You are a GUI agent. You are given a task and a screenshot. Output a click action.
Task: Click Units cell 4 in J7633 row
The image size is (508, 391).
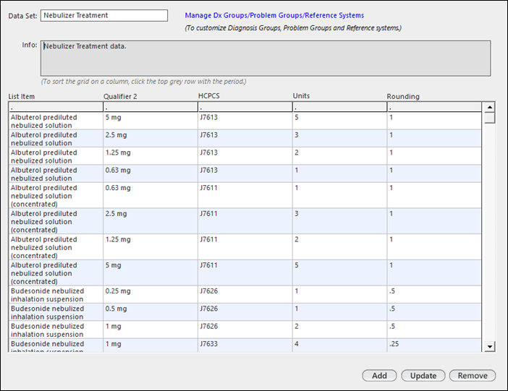pyautogui.click(x=339, y=345)
